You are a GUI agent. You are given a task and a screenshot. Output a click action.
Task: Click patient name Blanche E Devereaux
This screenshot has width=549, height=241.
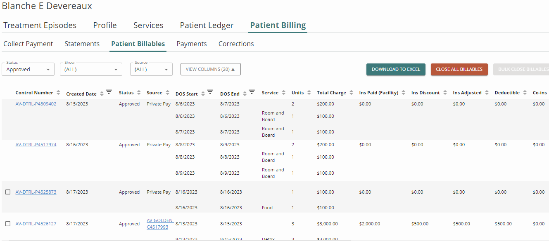pyautogui.click(x=47, y=6)
